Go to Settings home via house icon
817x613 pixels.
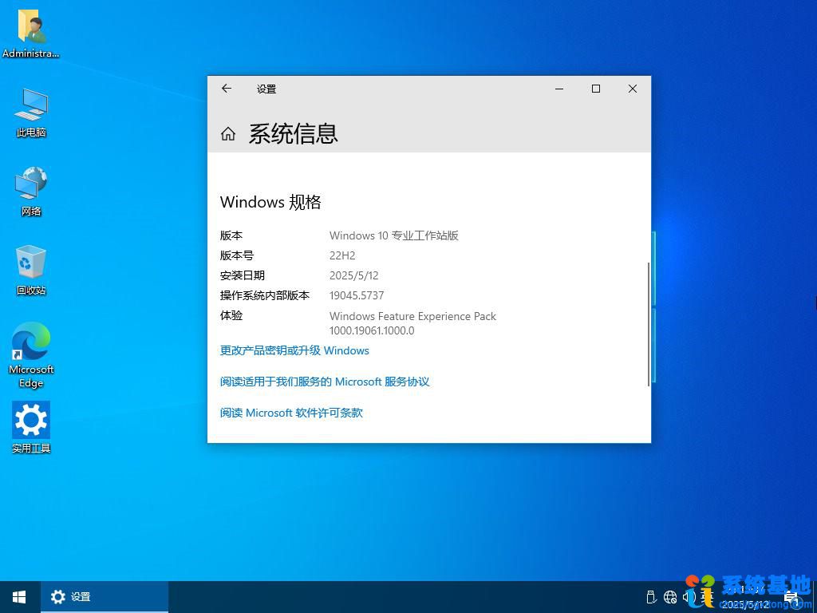tap(227, 134)
